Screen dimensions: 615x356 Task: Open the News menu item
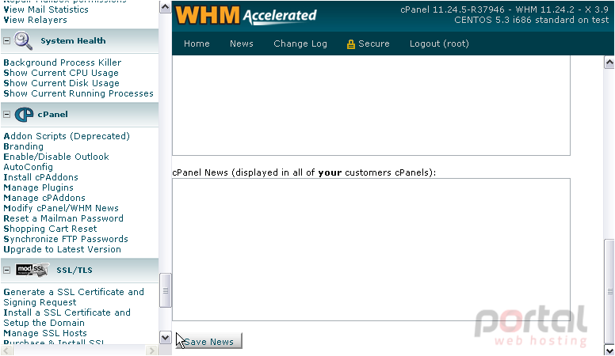point(242,44)
